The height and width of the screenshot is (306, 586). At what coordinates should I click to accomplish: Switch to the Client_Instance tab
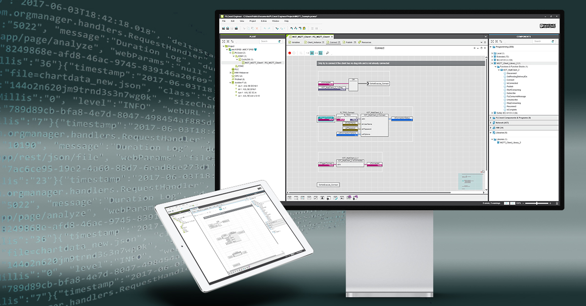(314, 42)
